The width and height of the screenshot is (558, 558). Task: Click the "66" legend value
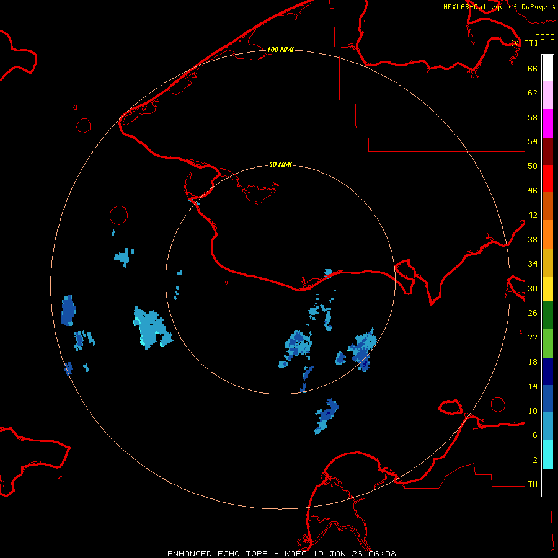click(x=533, y=68)
